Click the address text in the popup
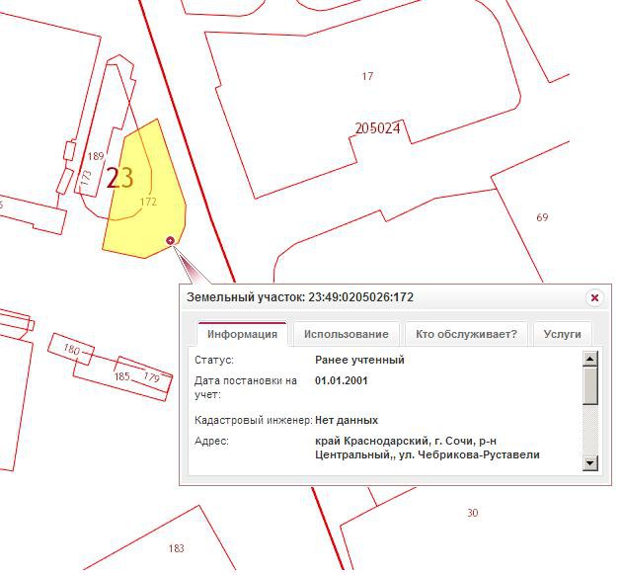The image size is (623, 575). (x=427, y=448)
